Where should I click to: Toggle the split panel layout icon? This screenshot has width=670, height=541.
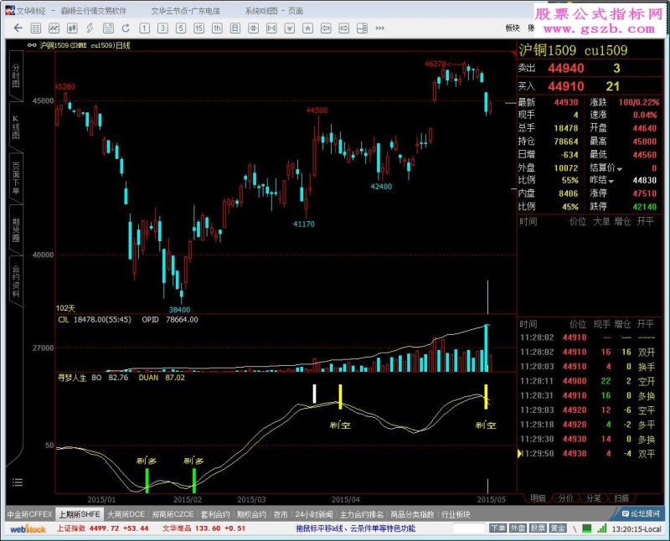[362, 28]
